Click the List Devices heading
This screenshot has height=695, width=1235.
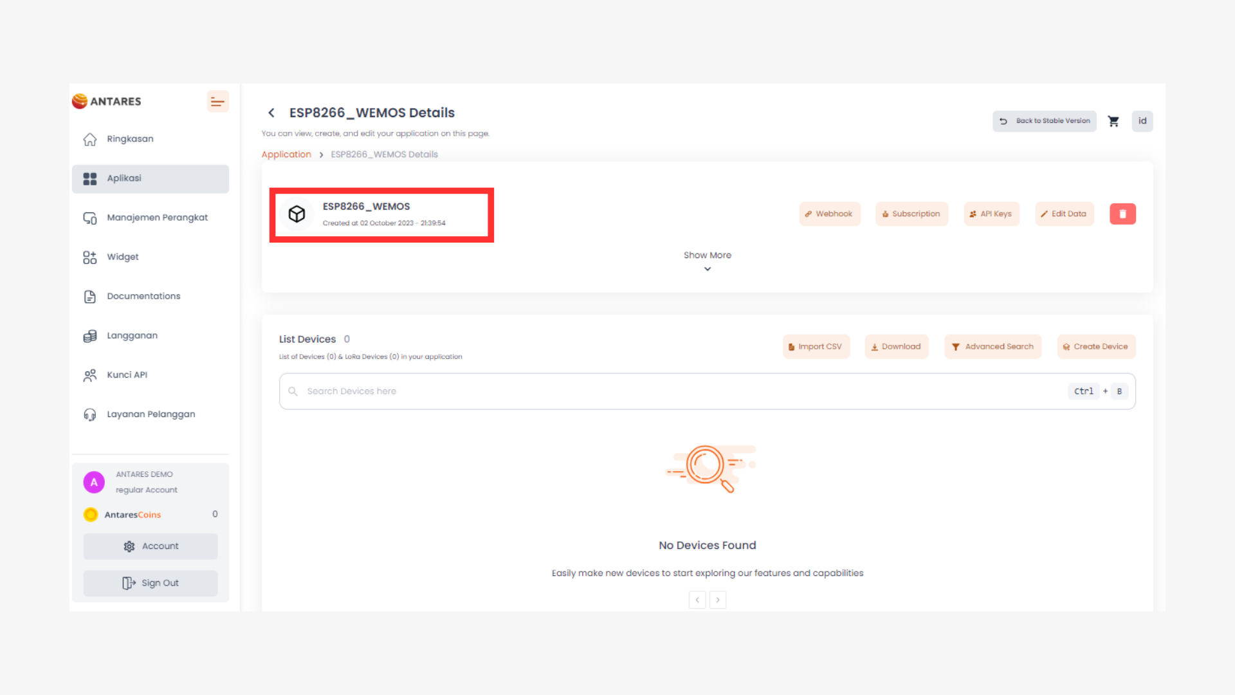[x=307, y=339]
